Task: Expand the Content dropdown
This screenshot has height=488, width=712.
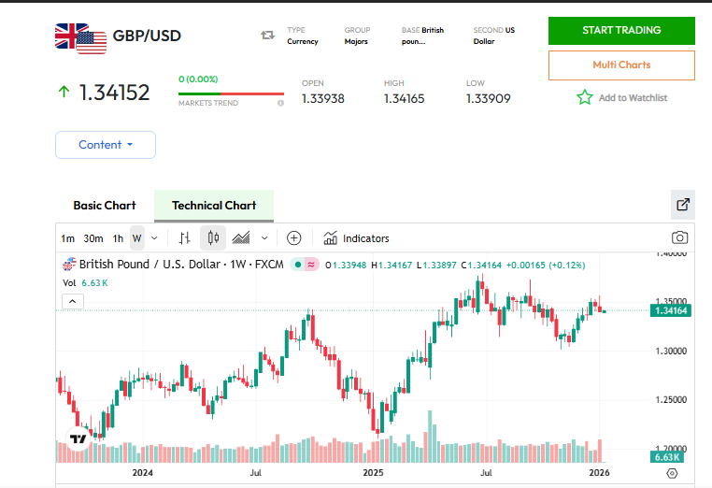Action: (x=106, y=145)
